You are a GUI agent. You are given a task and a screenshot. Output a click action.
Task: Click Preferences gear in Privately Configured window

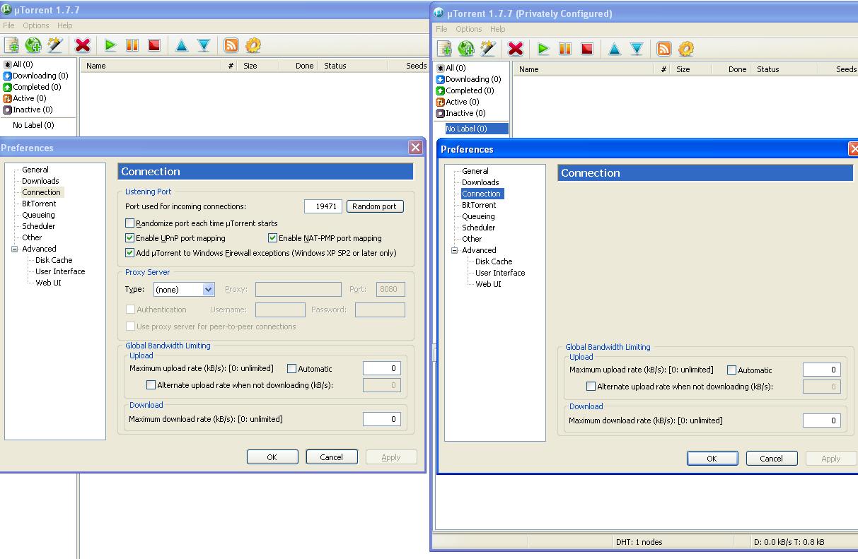[686, 48]
